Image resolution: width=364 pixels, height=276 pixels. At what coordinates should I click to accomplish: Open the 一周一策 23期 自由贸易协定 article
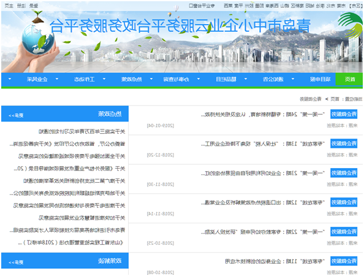coord(263,173)
